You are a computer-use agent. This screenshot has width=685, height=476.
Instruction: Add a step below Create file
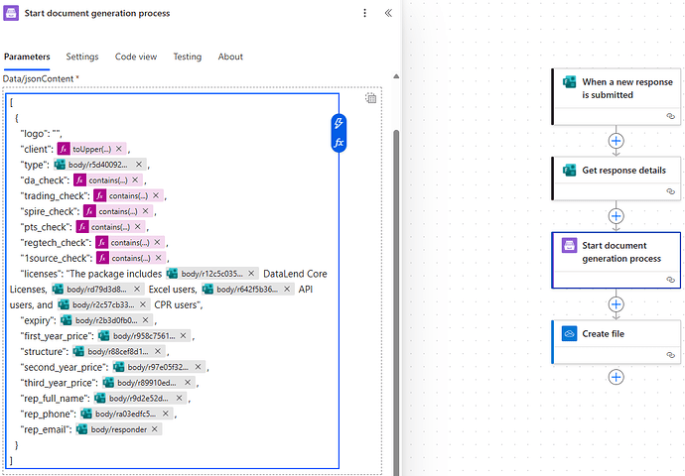[x=616, y=377]
